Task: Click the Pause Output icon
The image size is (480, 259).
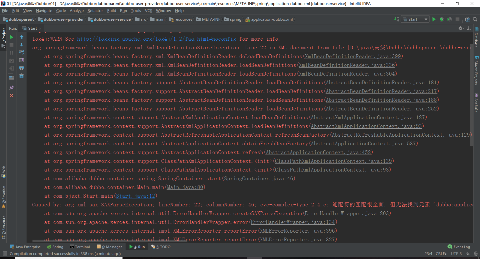Action: pyautogui.click(x=11, y=53)
